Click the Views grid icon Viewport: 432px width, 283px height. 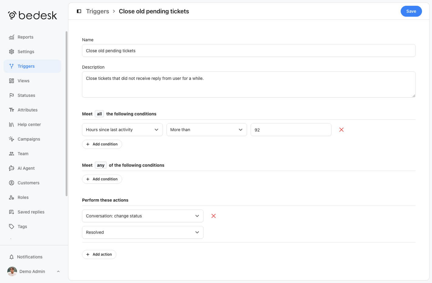click(x=12, y=81)
